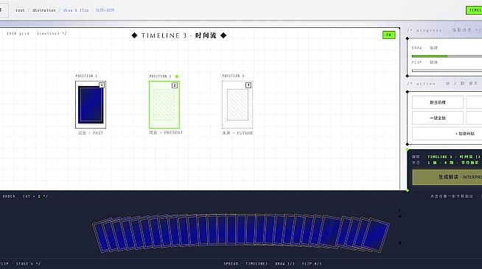Screen dimensions: 482x269
Task: Select the empty Position 3 slot
Action: 237,105
